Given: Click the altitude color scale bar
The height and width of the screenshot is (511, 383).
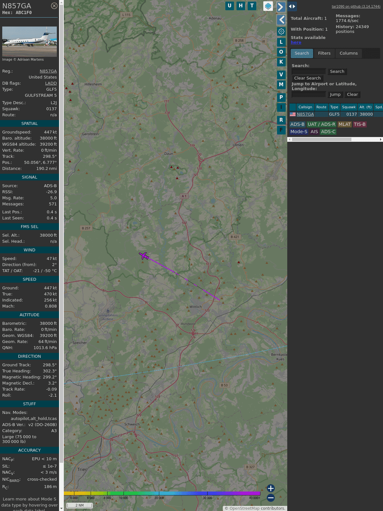Looking at the screenshot, I should (162, 493).
